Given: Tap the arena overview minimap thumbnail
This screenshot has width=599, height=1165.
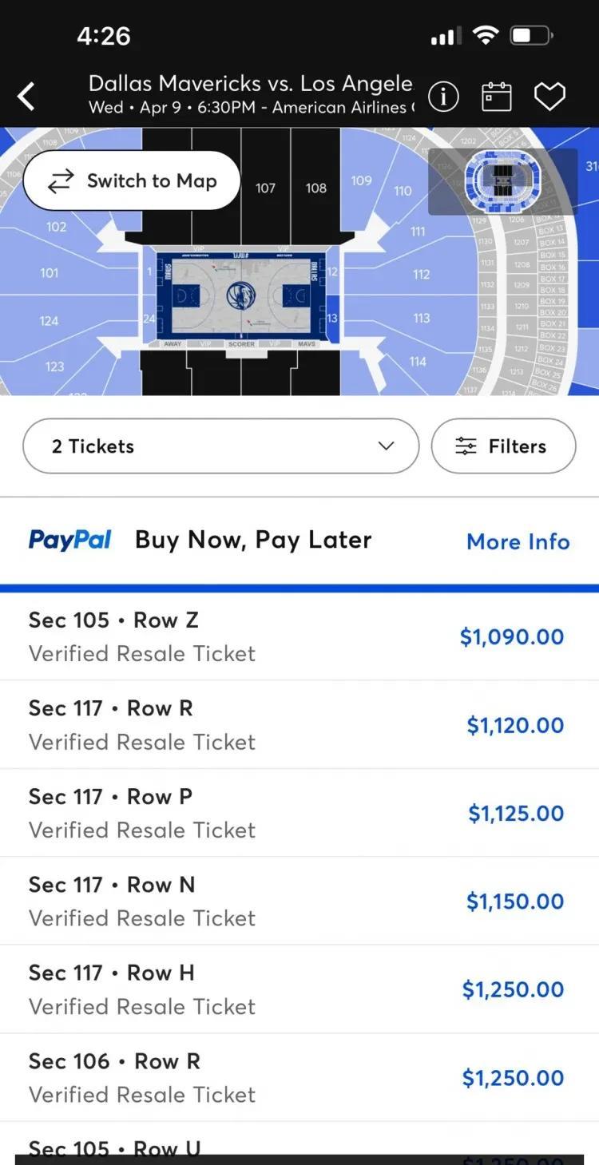Looking at the screenshot, I should pyautogui.click(x=502, y=181).
